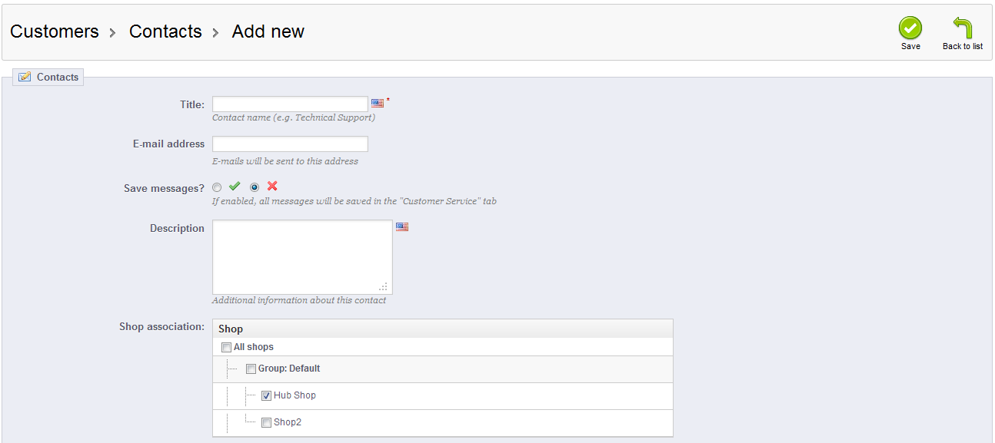Open Contacts via the breadcrumb link
The width and height of the screenshot is (995, 443).
[165, 31]
